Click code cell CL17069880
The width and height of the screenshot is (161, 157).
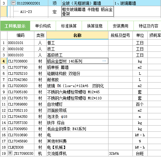click(x=21, y=104)
